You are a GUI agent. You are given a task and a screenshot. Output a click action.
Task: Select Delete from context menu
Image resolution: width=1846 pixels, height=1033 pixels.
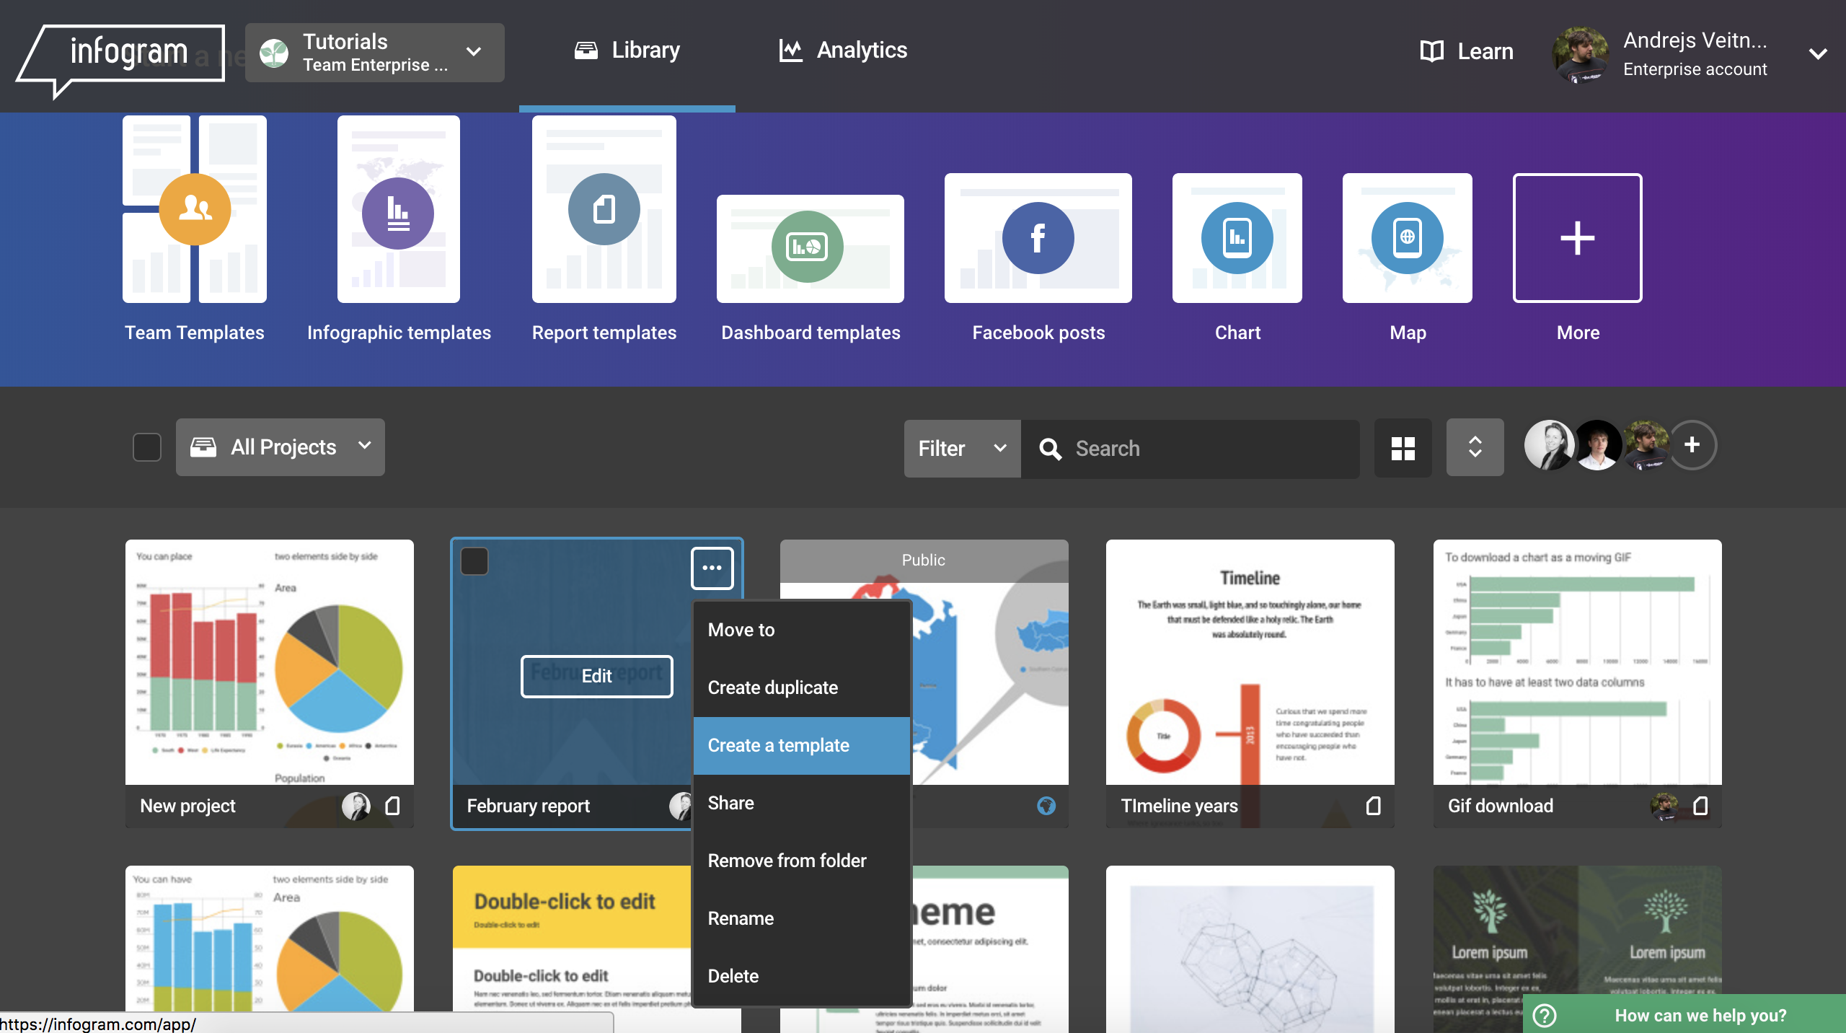click(733, 975)
